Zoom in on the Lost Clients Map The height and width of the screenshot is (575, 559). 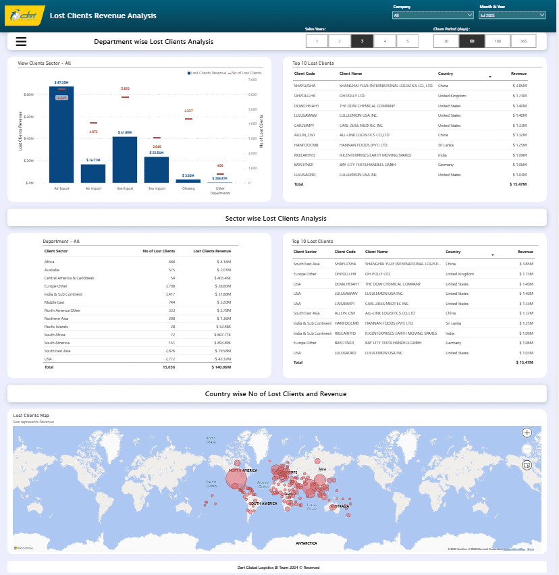pos(527,433)
